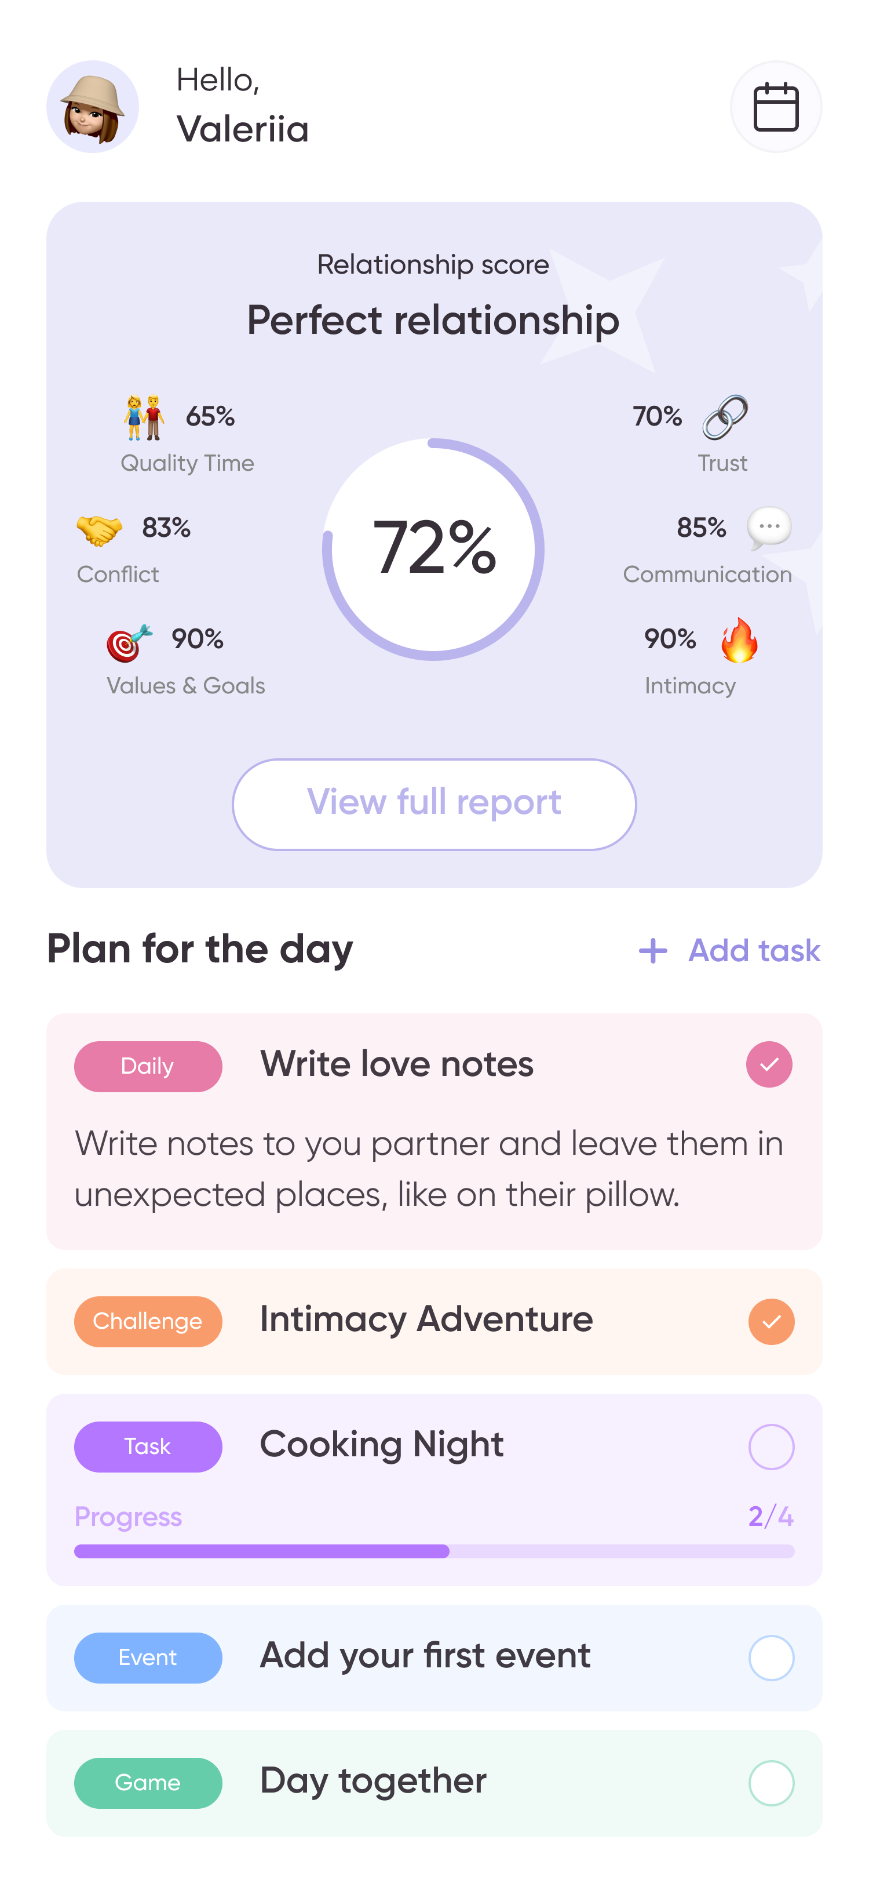The height and width of the screenshot is (1883, 869).
Task: Uncheck the Write love notes task
Action: point(769,1064)
